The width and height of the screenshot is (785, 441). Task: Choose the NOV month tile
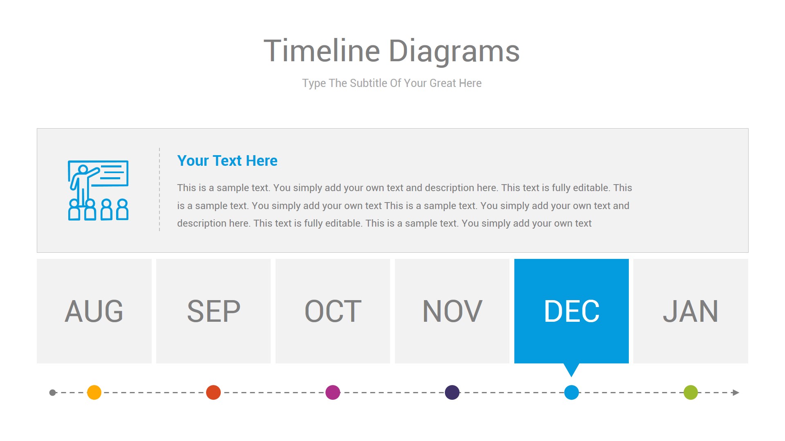[x=452, y=311]
